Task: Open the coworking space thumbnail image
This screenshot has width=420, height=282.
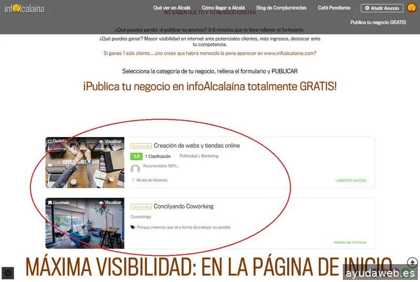Action: [85, 223]
